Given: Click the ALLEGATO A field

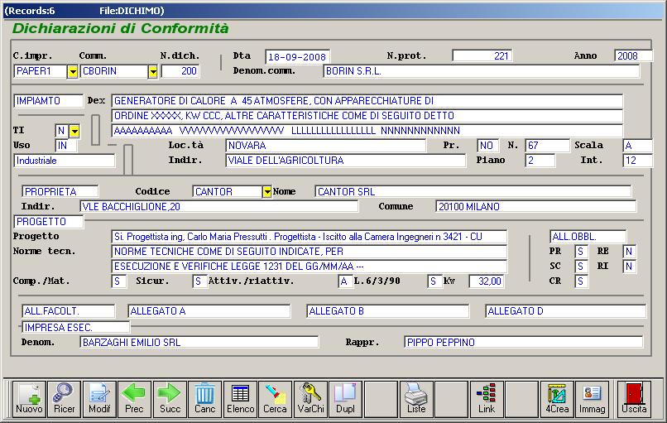Looking at the screenshot, I should pos(209,311).
